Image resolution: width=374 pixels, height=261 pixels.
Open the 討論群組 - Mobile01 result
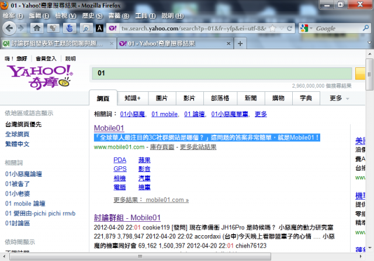click(127, 218)
